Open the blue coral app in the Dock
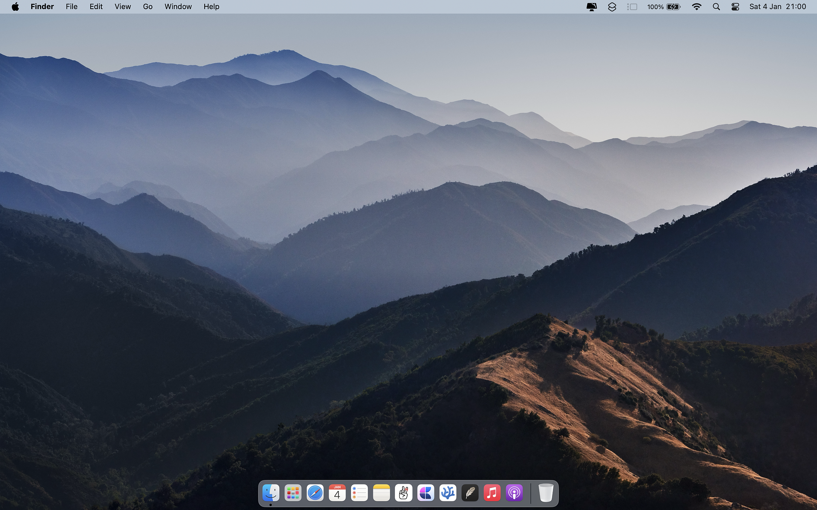The image size is (817, 510). coord(448,493)
